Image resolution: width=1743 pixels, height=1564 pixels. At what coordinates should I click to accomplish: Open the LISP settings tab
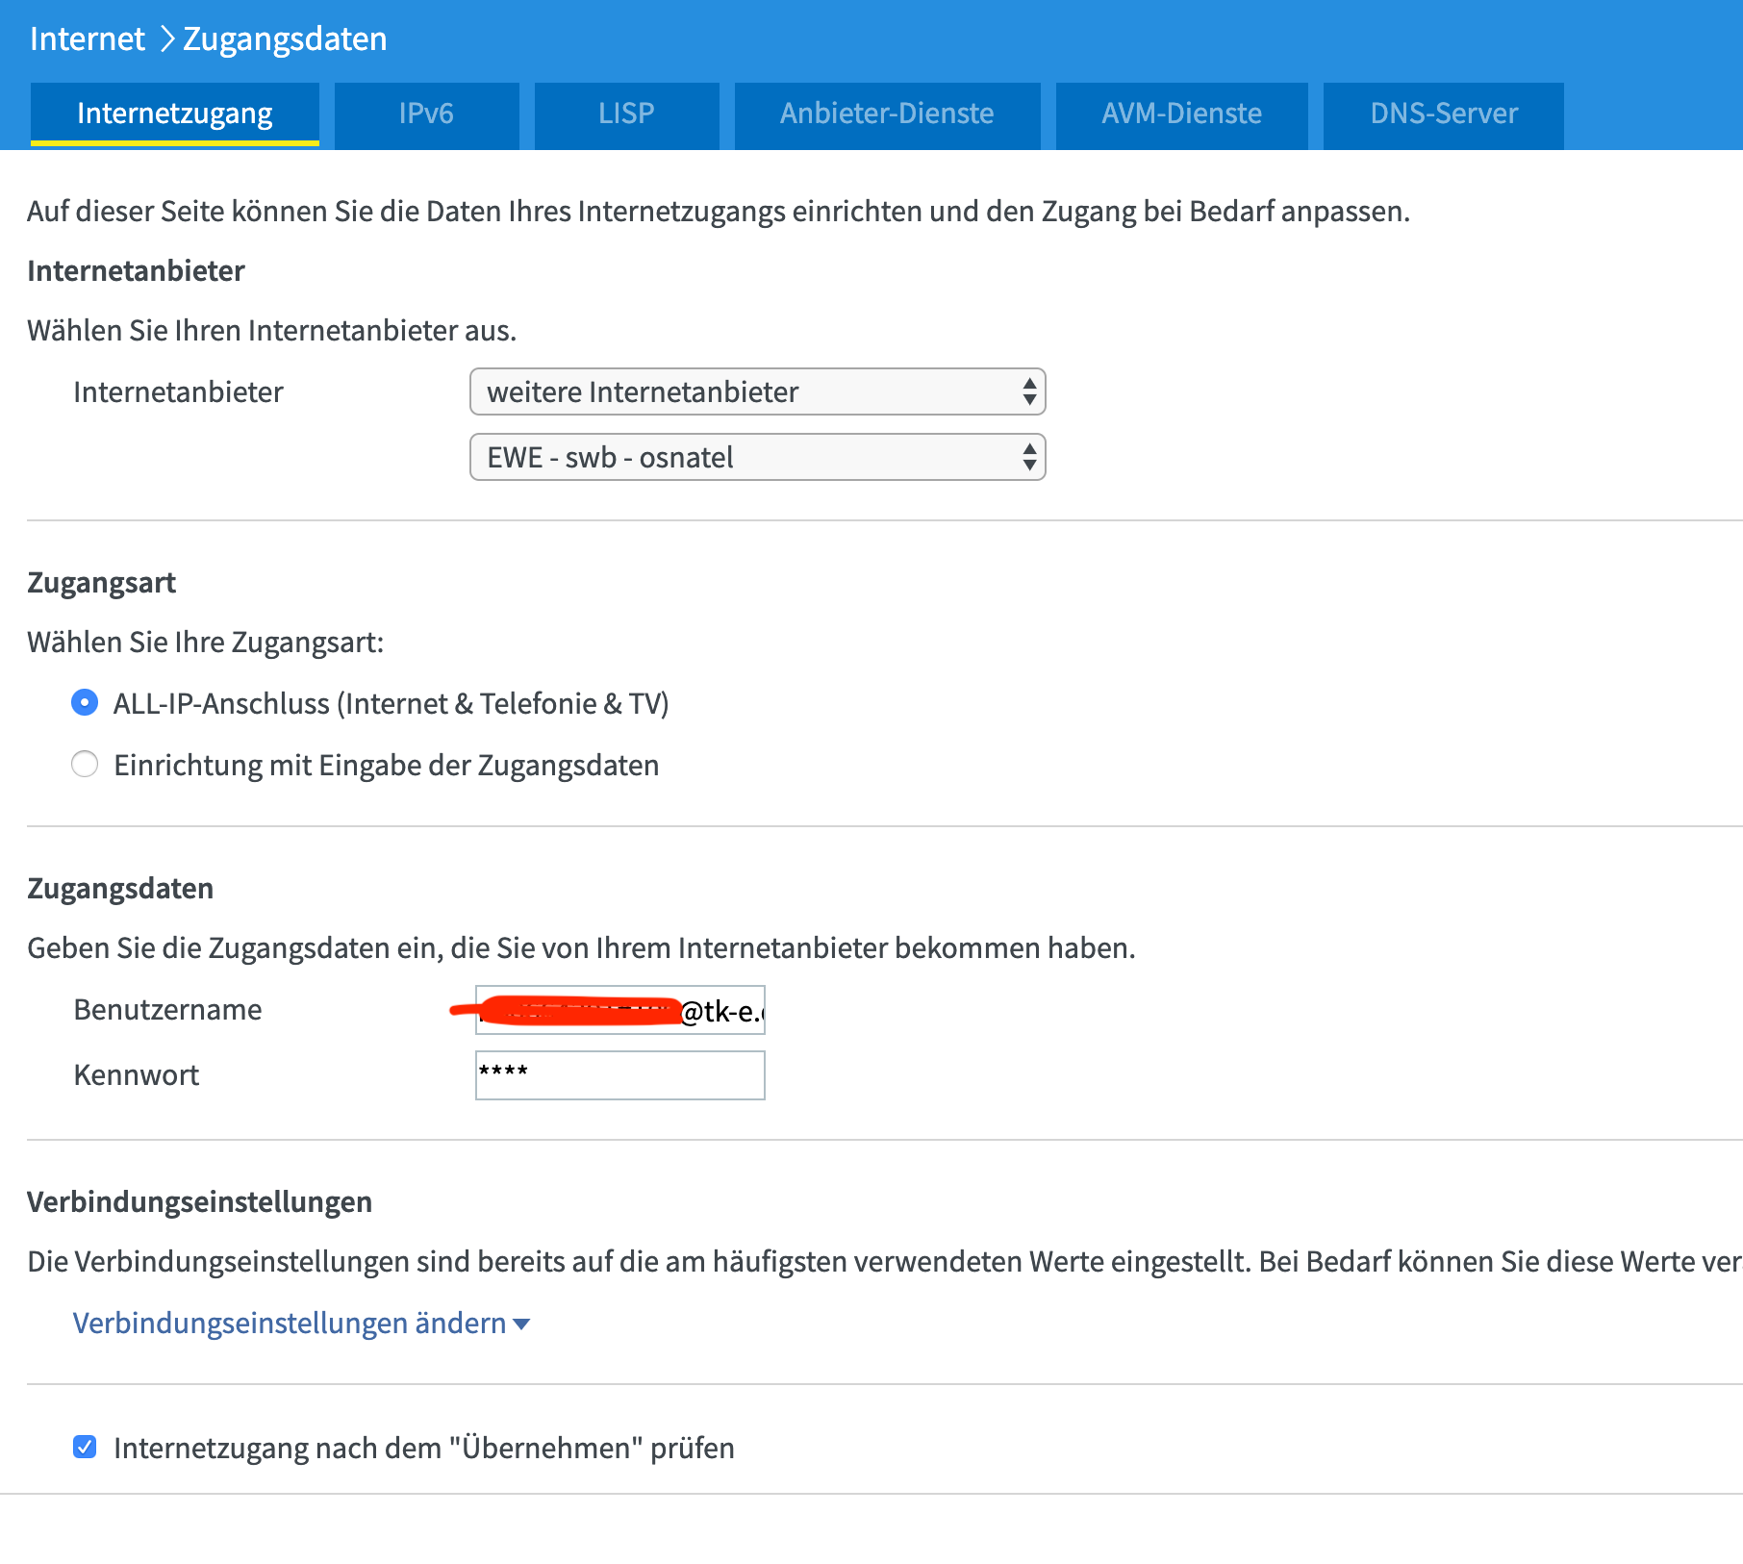coord(626,114)
